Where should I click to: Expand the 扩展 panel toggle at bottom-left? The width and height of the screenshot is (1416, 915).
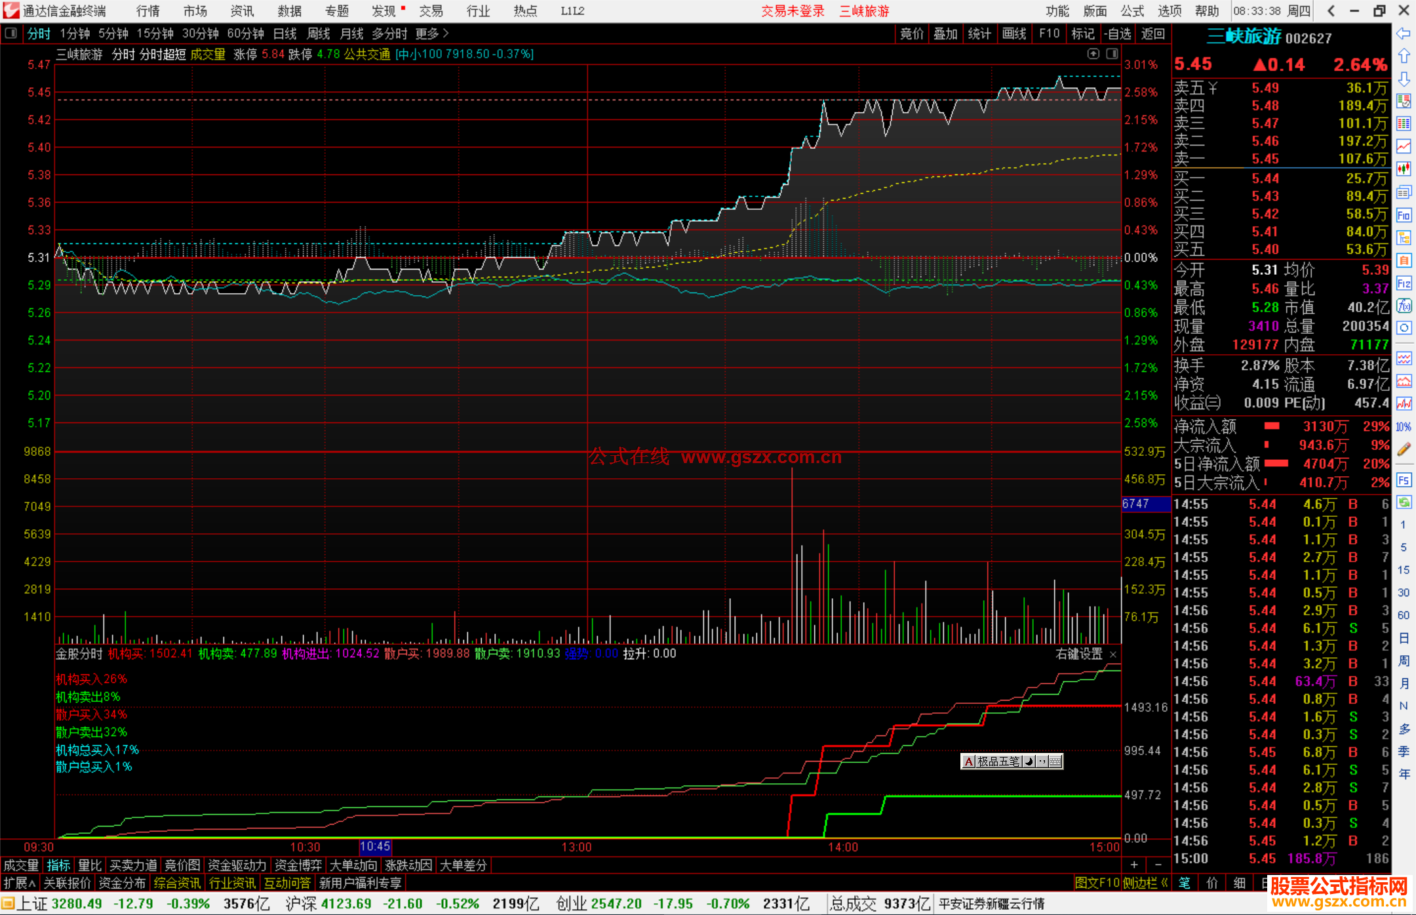click(x=20, y=883)
